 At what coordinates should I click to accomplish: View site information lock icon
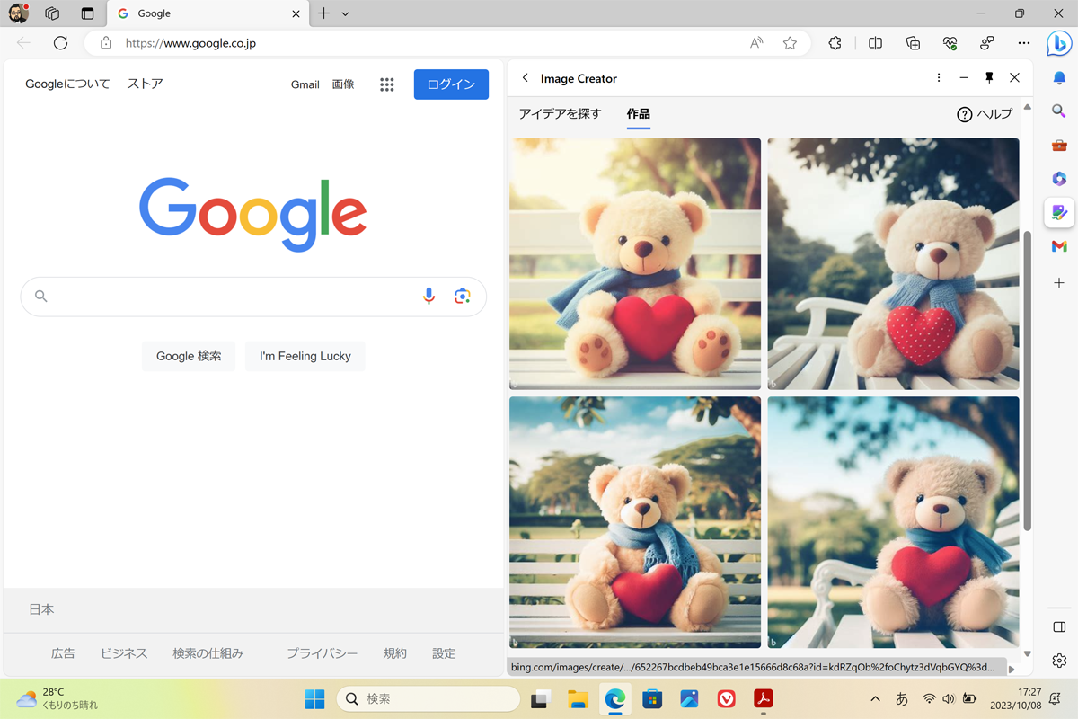106,42
